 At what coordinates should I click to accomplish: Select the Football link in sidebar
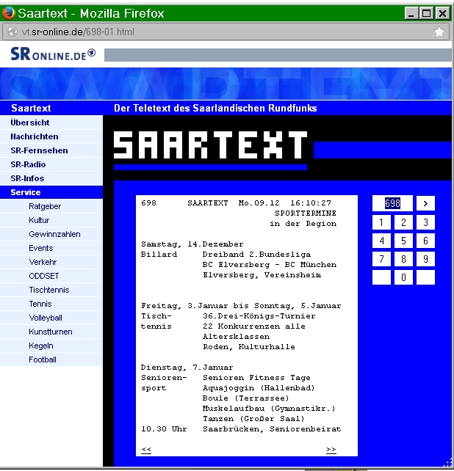point(43,359)
